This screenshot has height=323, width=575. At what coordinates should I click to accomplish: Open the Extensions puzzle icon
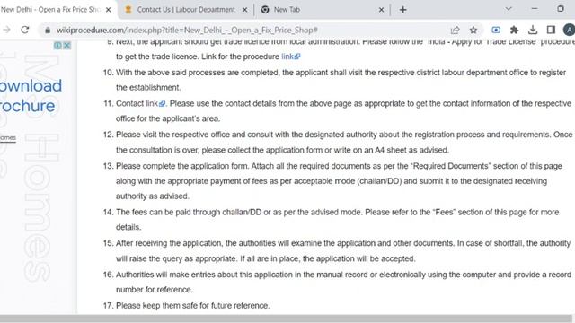point(514,30)
